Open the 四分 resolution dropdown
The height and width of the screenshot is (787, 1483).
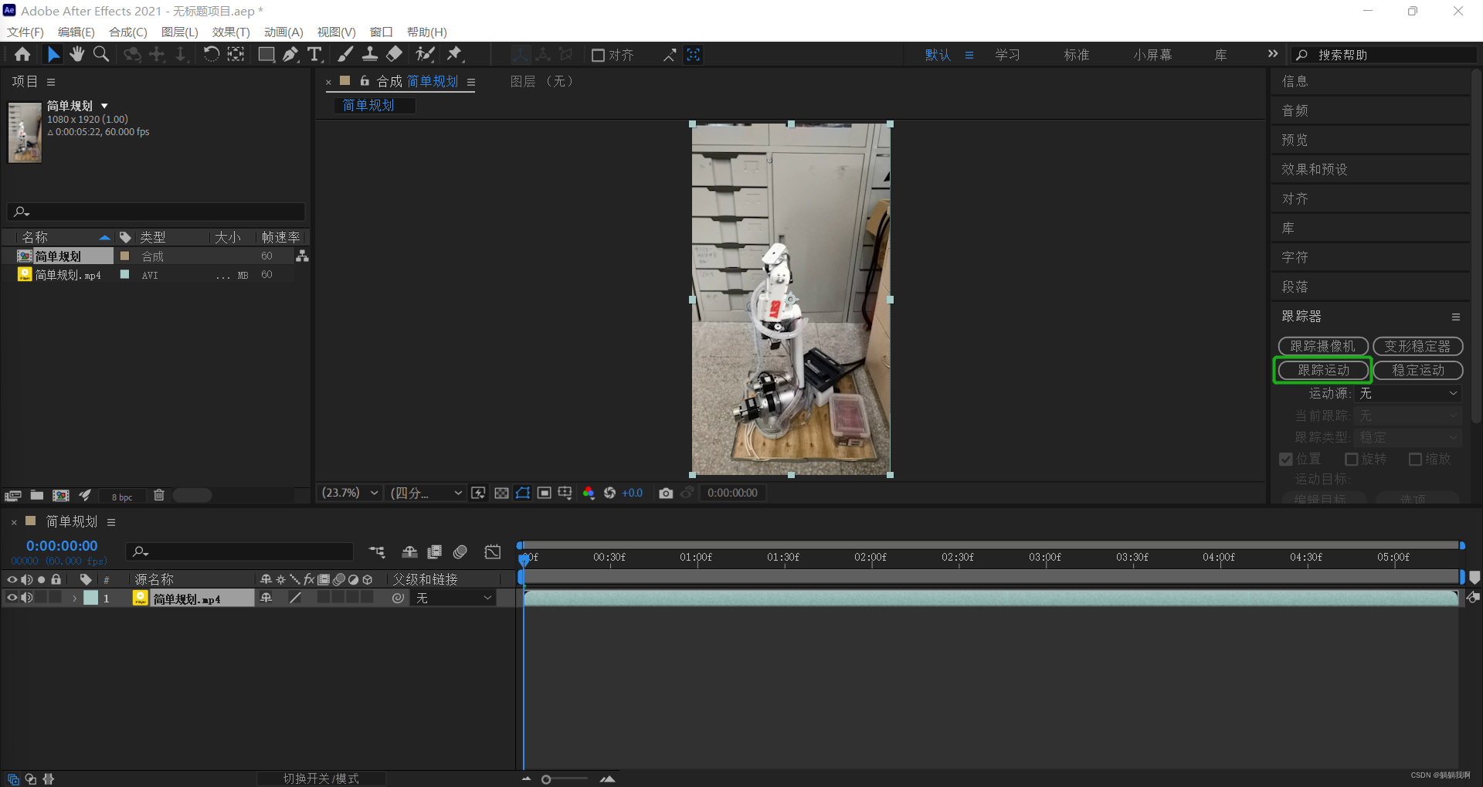tap(426, 493)
